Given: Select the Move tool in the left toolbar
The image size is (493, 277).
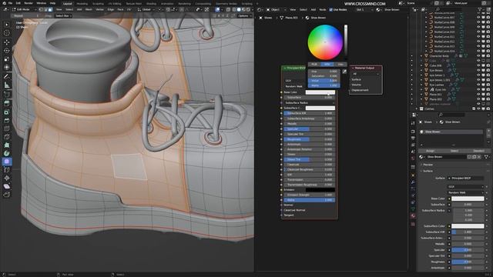Looking at the screenshot, I should [x=7, y=42].
